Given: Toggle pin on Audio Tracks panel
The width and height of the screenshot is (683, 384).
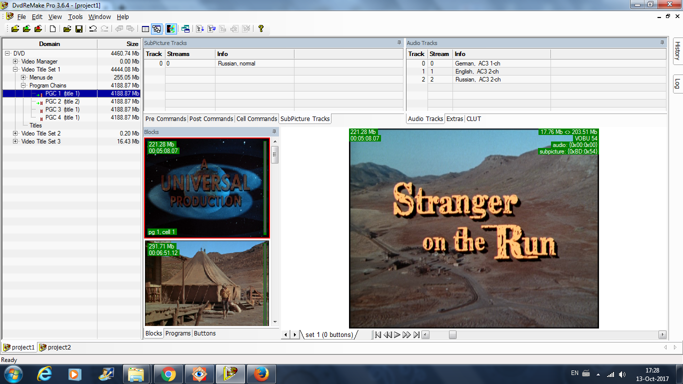Looking at the screenshot, I should (x=662, y=43).
